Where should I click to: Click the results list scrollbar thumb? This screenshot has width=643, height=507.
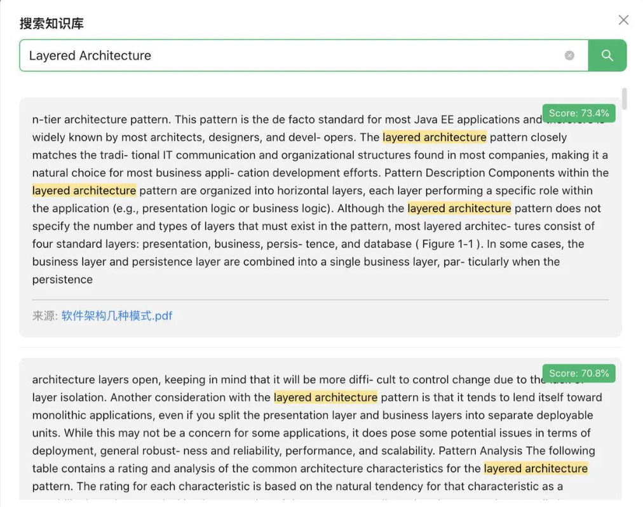tap(625, 99)
